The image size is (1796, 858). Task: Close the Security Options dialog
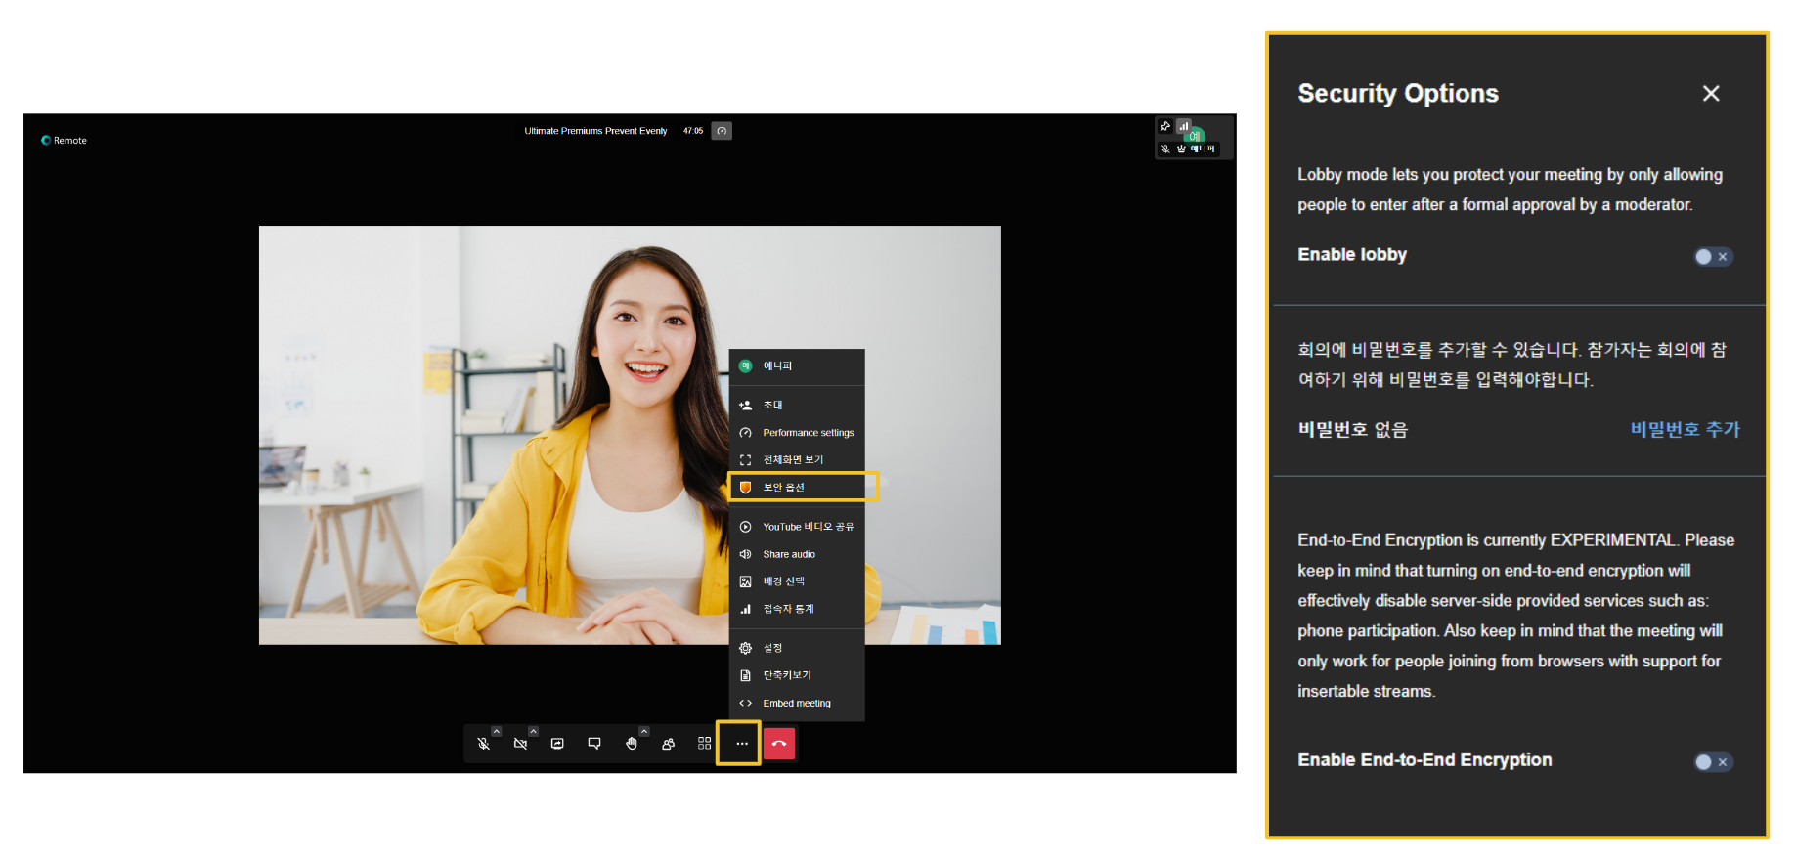click(x=1710, y=94)
